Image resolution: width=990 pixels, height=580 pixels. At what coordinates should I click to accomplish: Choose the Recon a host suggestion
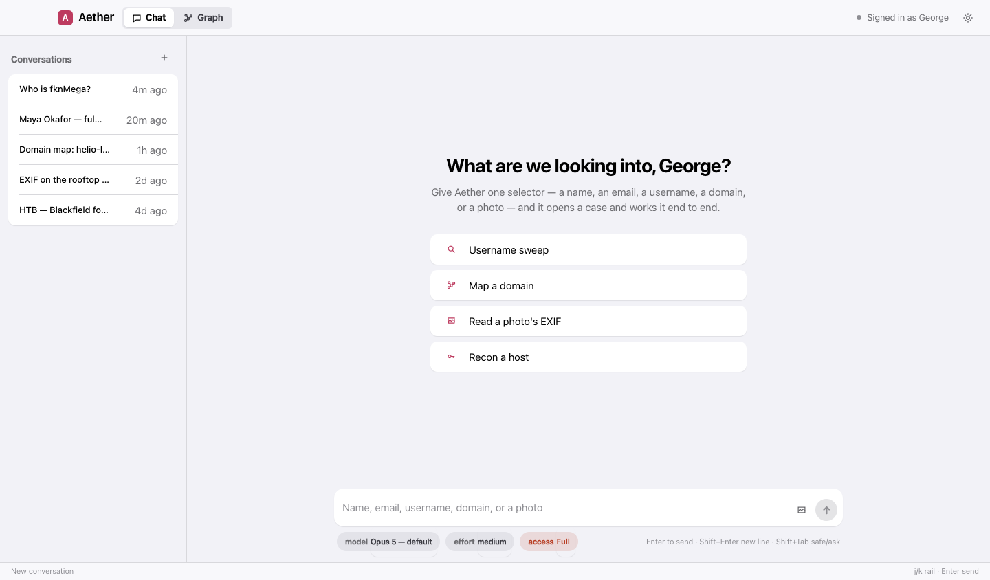pyautogui.click(x=588, y=357)
